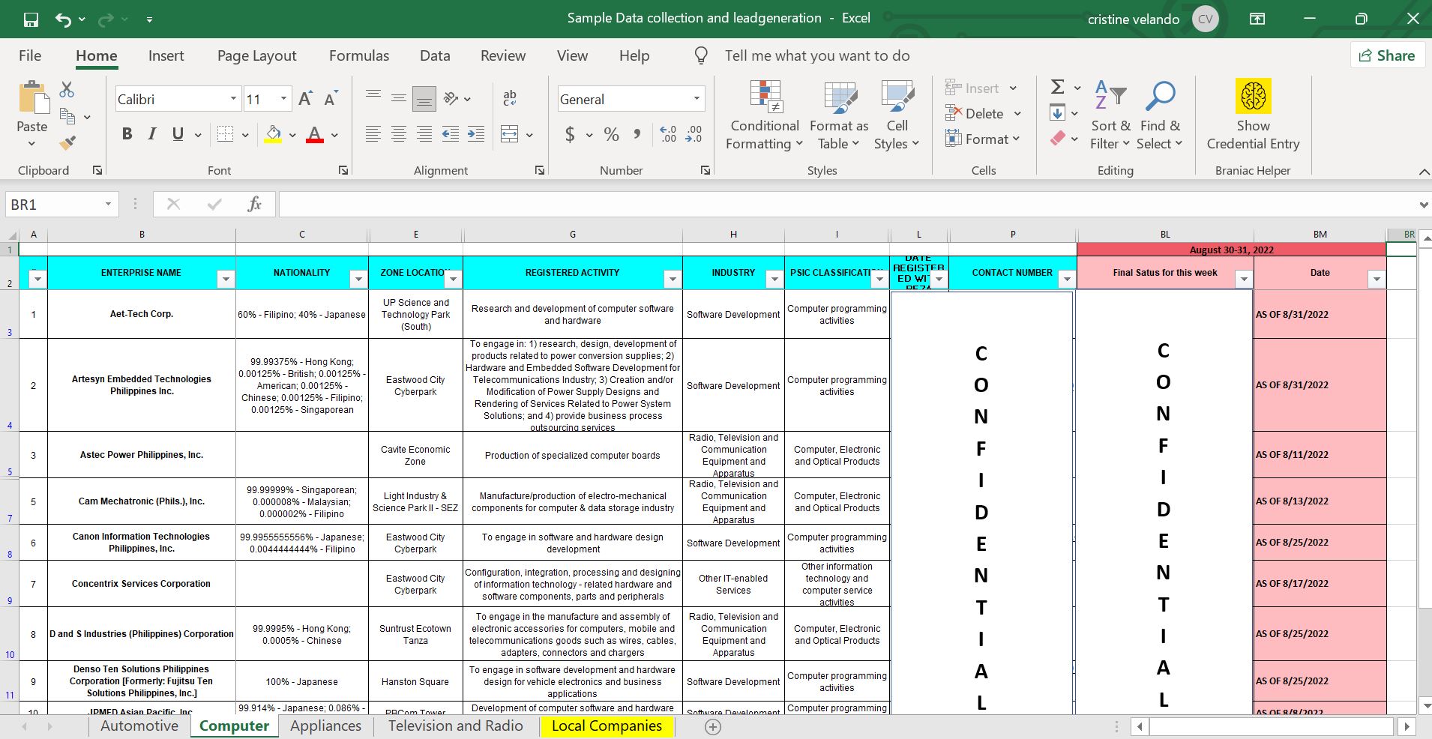Click the AutoSum sigma icon
The image size is (1432, 739).
pos(1058,87)
